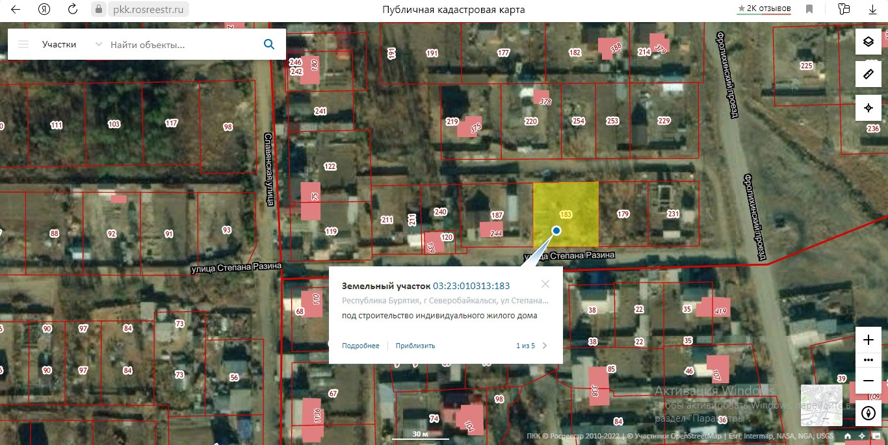Bookmark this page with bookmark icon

click(x=809, y=9)
